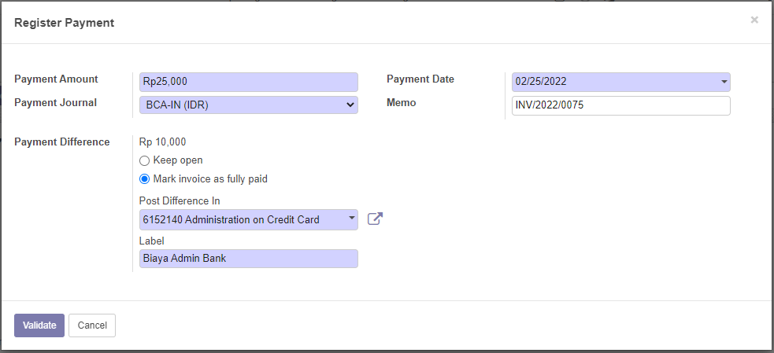Focus the Memo field with INV/2022/0075
This screenshot has width=774, height=353.
(x=620, y=106)
